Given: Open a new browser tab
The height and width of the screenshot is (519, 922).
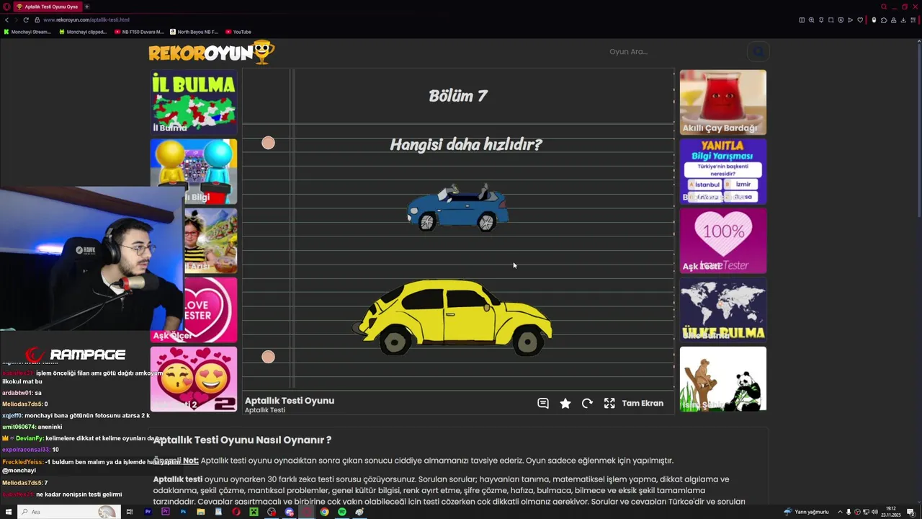Looking at the screenshot, I should point(87,6).
